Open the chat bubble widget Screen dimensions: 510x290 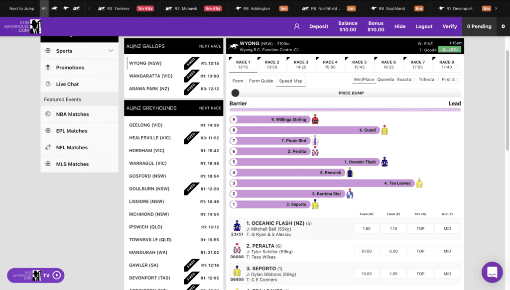[x=492, y=272]
